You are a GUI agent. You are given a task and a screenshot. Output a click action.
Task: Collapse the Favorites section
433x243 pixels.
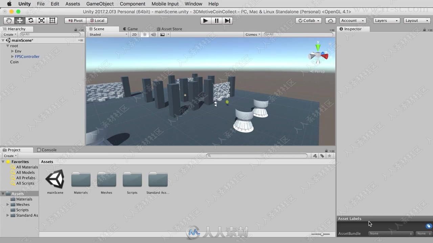[x=3, y=162]
